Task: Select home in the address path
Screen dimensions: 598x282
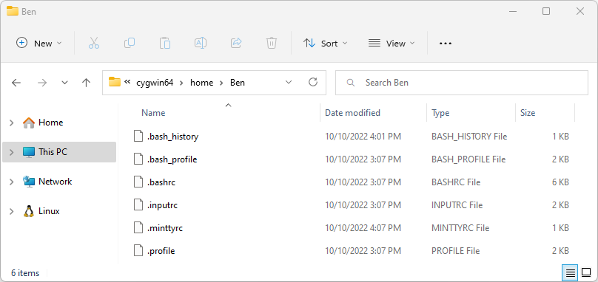Action: (202, 83)
